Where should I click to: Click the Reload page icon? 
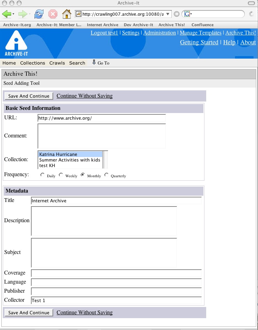(39, 14)
